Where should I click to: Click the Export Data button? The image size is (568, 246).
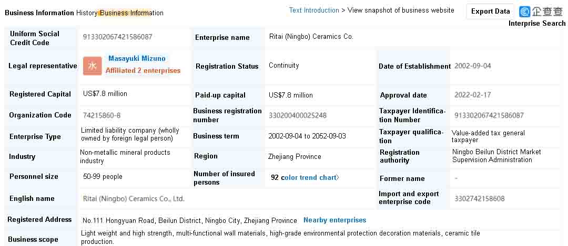[x=490, y=11]
